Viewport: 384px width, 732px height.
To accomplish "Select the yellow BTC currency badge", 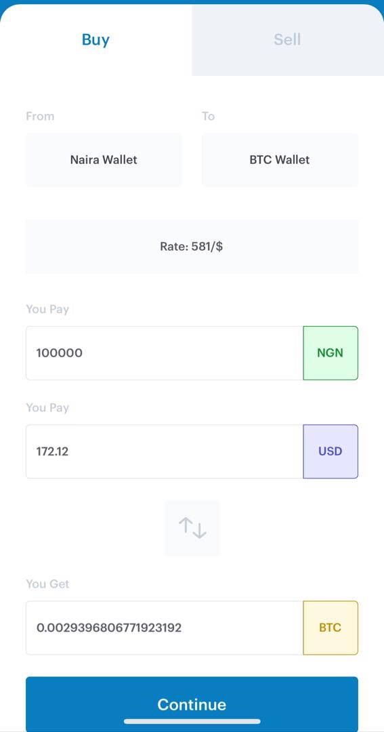I will tap(330, 628).
